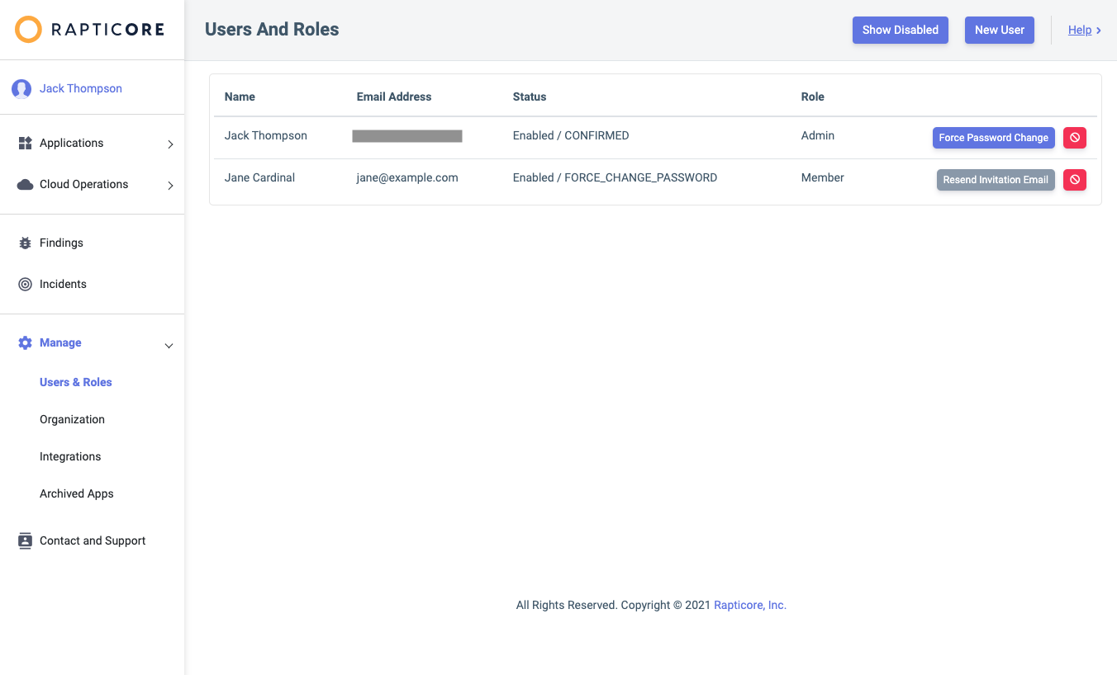Viewport: 1117px width, 675px height.
Task: Disable Jack Thompson with the red icon
Action: (x=1074, y=138)
